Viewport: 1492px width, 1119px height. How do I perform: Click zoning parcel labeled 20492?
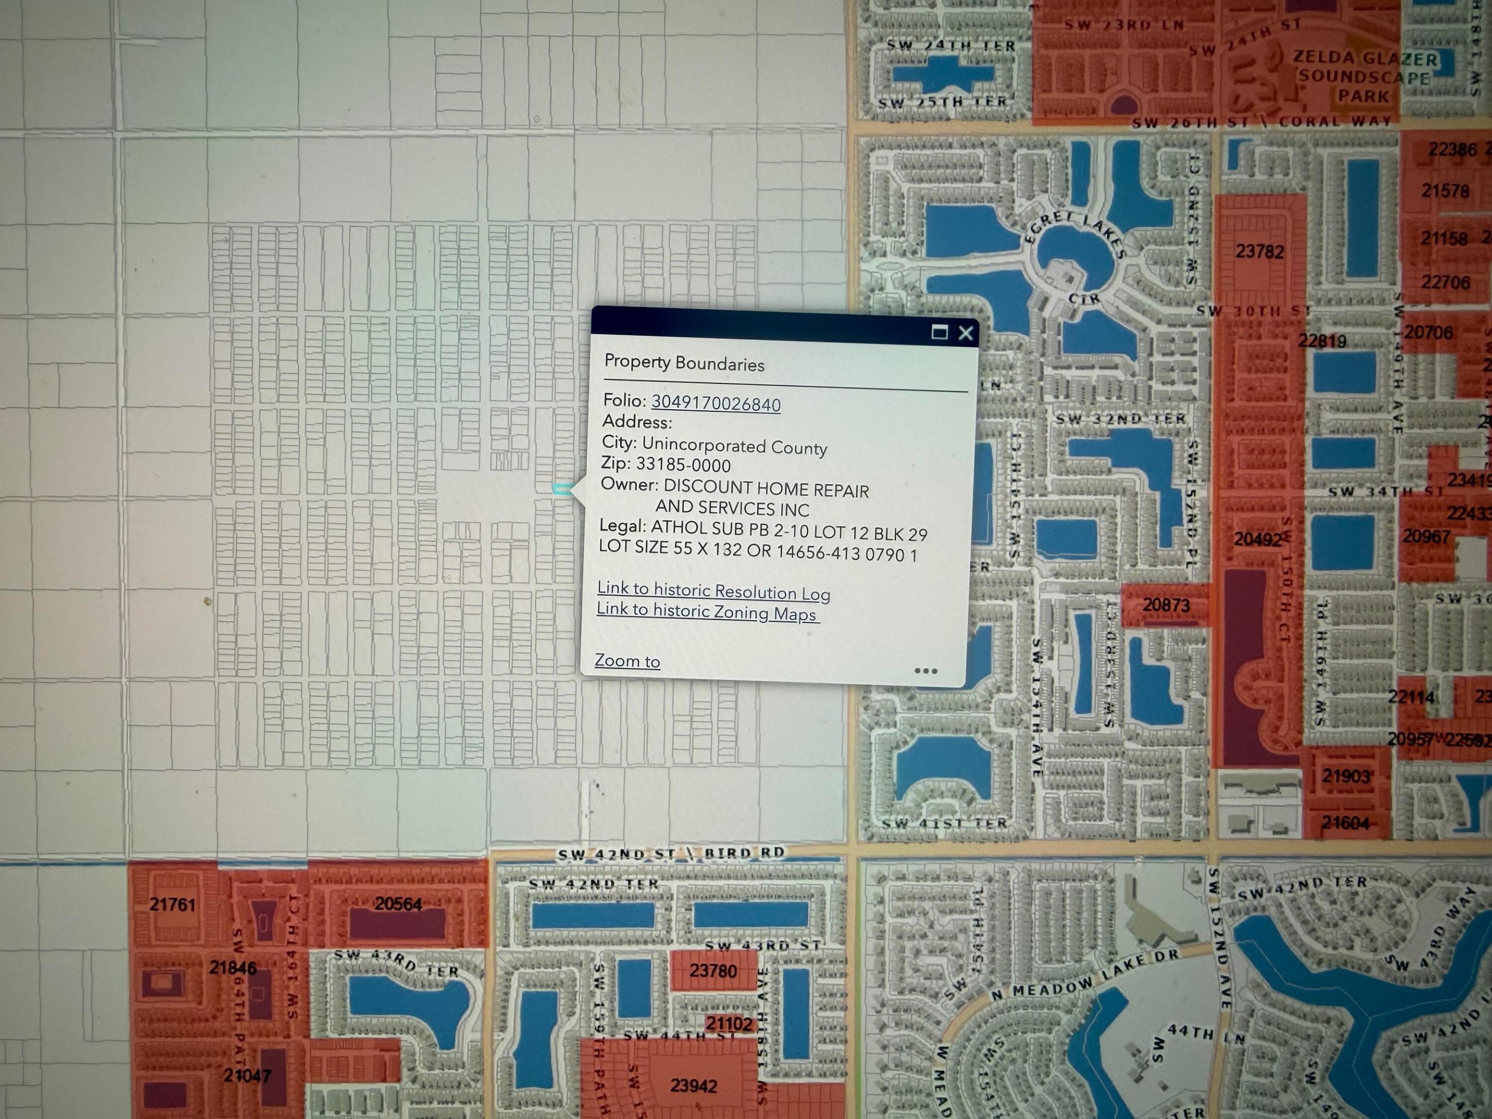(x=1257, y=539)
